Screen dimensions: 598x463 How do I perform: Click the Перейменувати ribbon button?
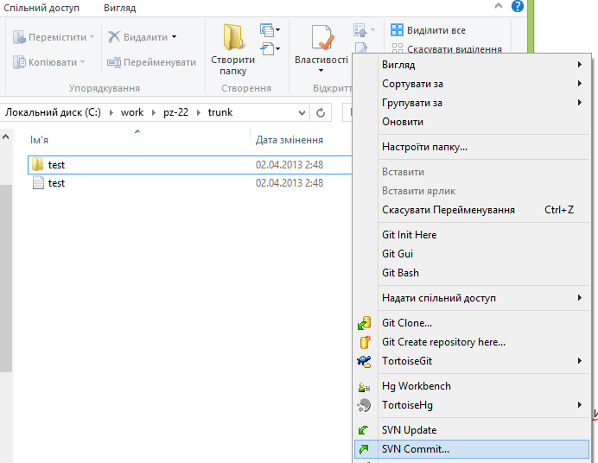coord(152,62)
